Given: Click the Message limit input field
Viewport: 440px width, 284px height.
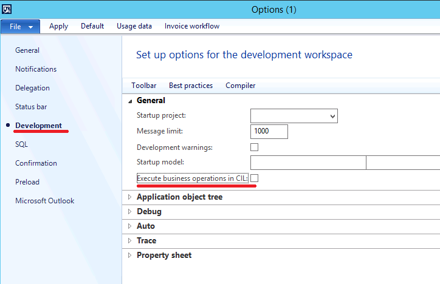Looking at the screenshot, I should [x=269, y=131].
